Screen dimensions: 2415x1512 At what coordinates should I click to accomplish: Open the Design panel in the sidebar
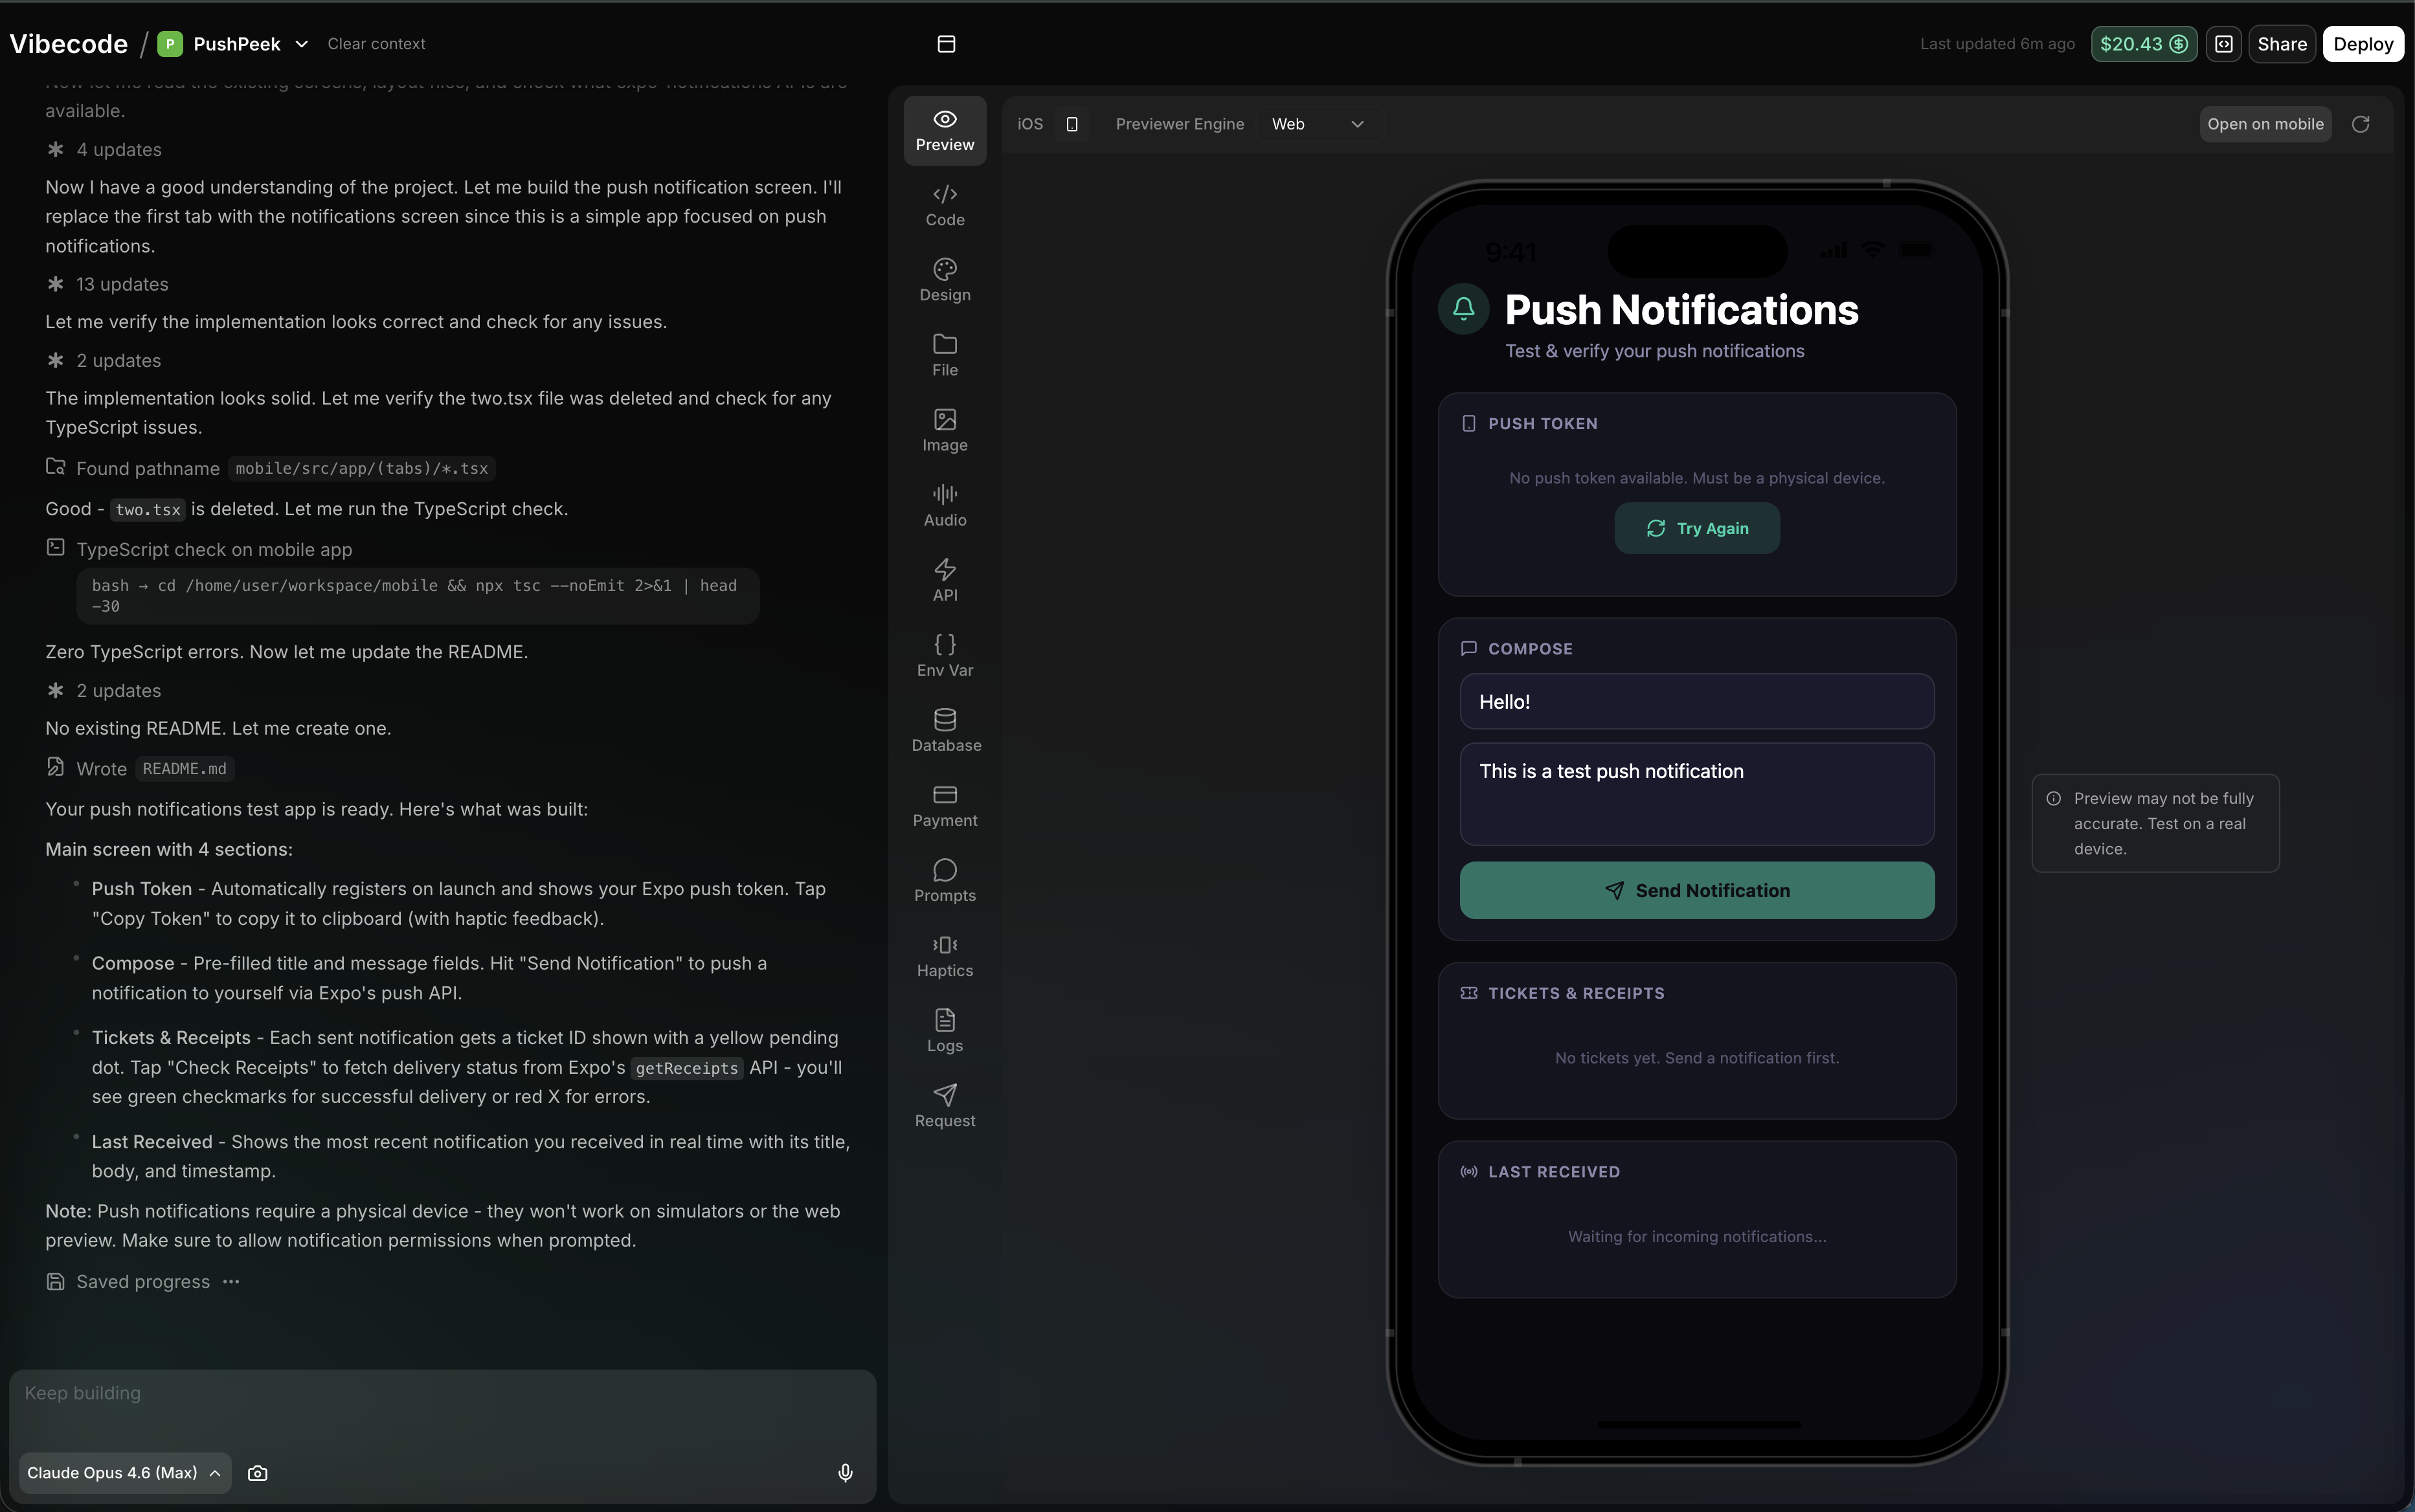[944, 280]
